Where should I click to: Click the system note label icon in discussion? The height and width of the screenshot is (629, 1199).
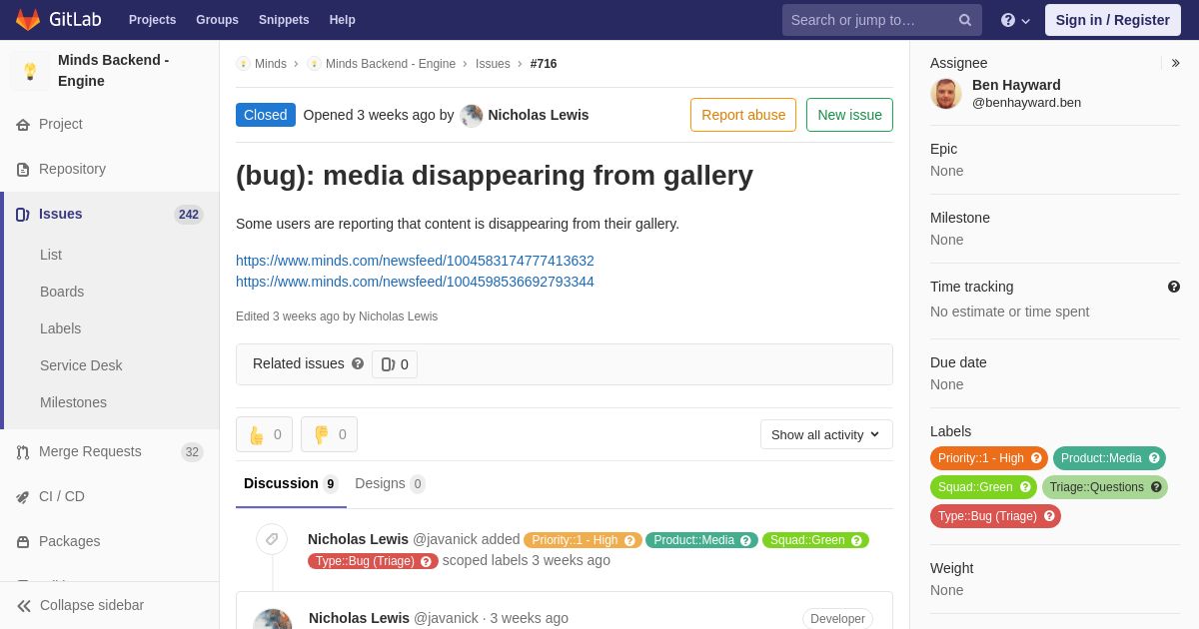[272, 540]
